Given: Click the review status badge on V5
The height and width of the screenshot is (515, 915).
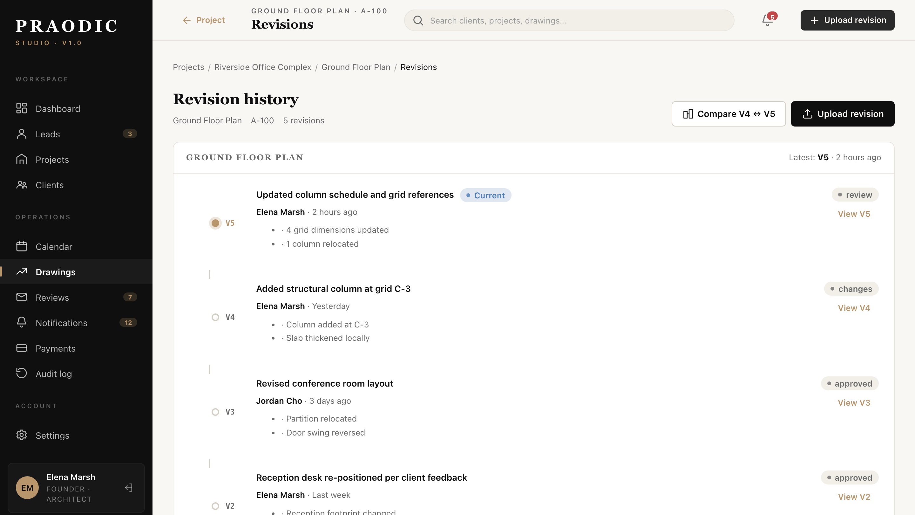Looking at the screenshot, I should click(x=855, y=195).
